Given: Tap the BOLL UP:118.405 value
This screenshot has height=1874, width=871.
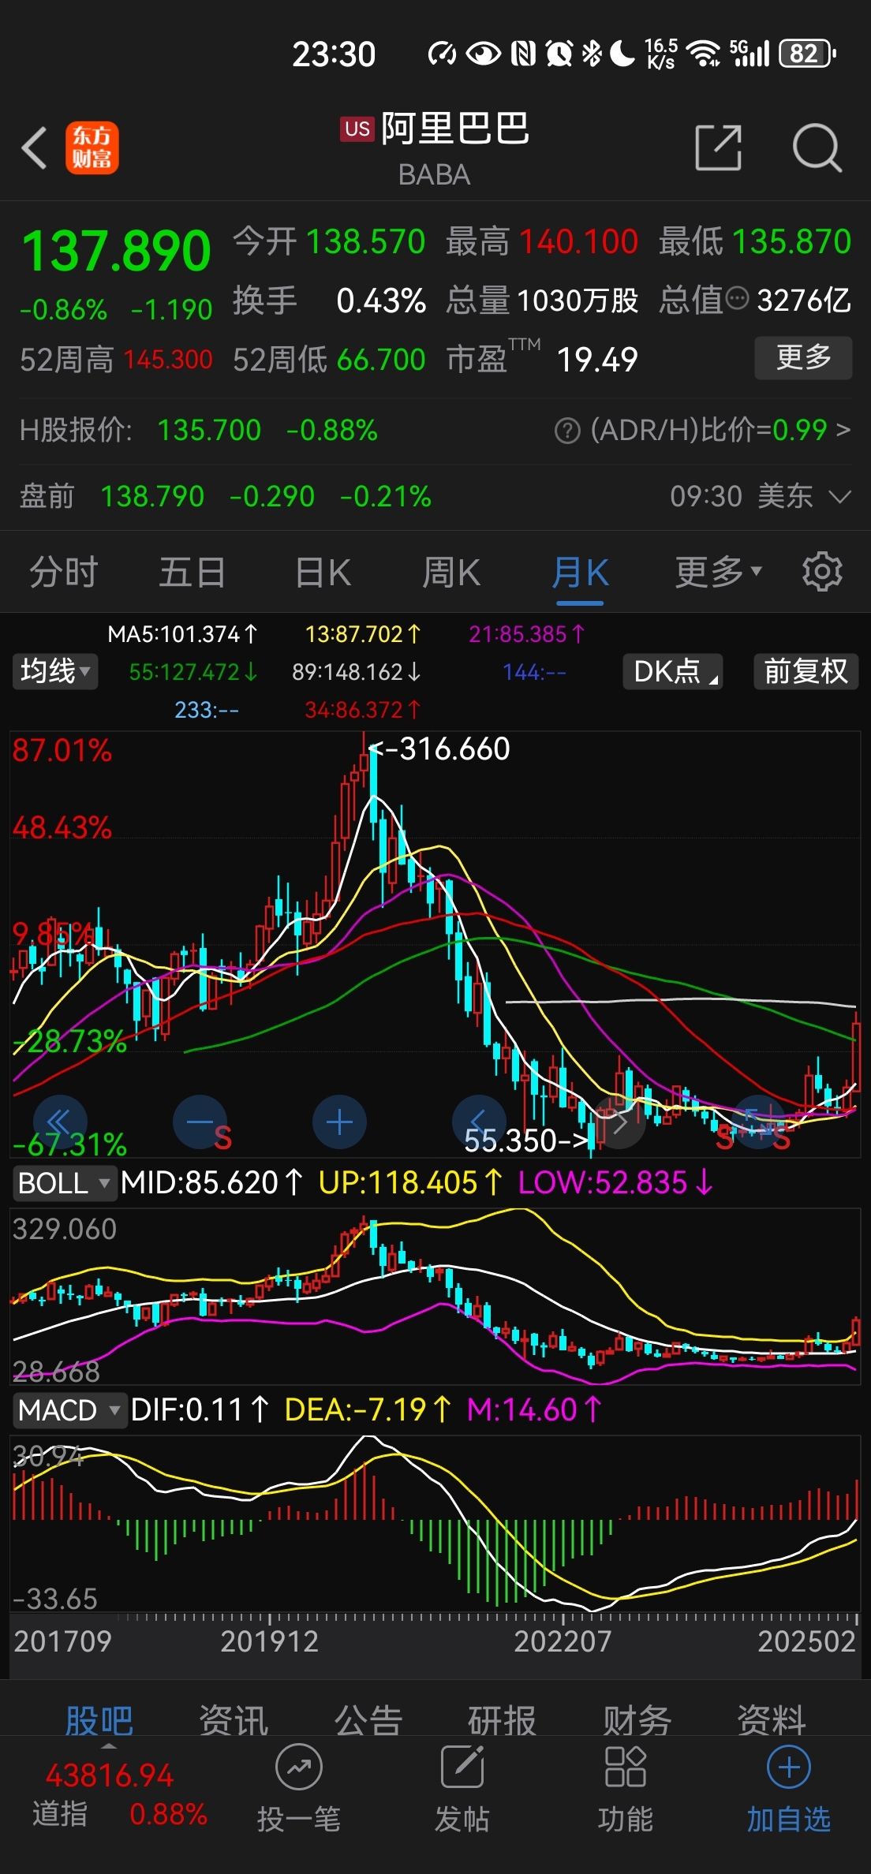Looking at the screenshot, I should click(410, 1183).
